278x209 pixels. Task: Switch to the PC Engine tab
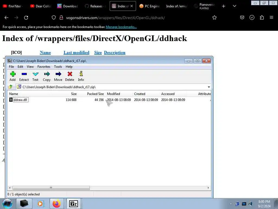pos(150,6)
